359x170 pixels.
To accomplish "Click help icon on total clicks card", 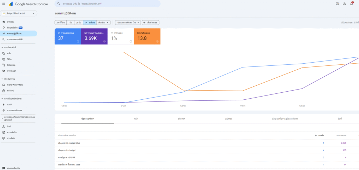I will pos(78,41).
